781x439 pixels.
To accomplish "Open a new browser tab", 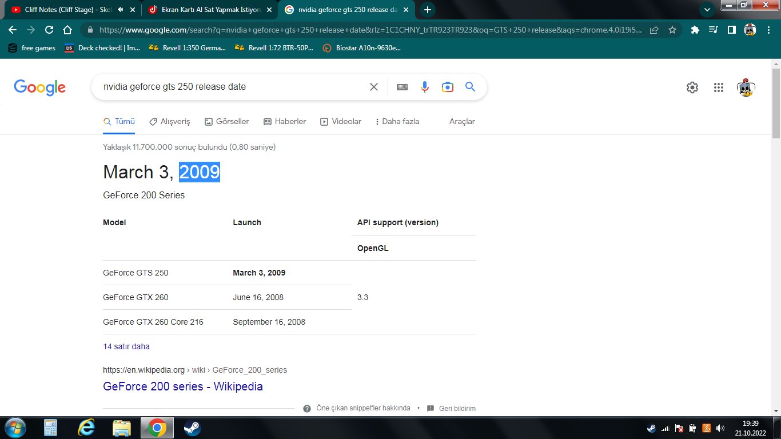I will (427, 10).
